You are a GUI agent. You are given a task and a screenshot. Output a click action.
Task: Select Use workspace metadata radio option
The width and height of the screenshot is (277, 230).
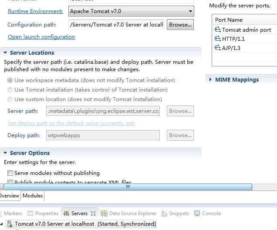(10, 80)
